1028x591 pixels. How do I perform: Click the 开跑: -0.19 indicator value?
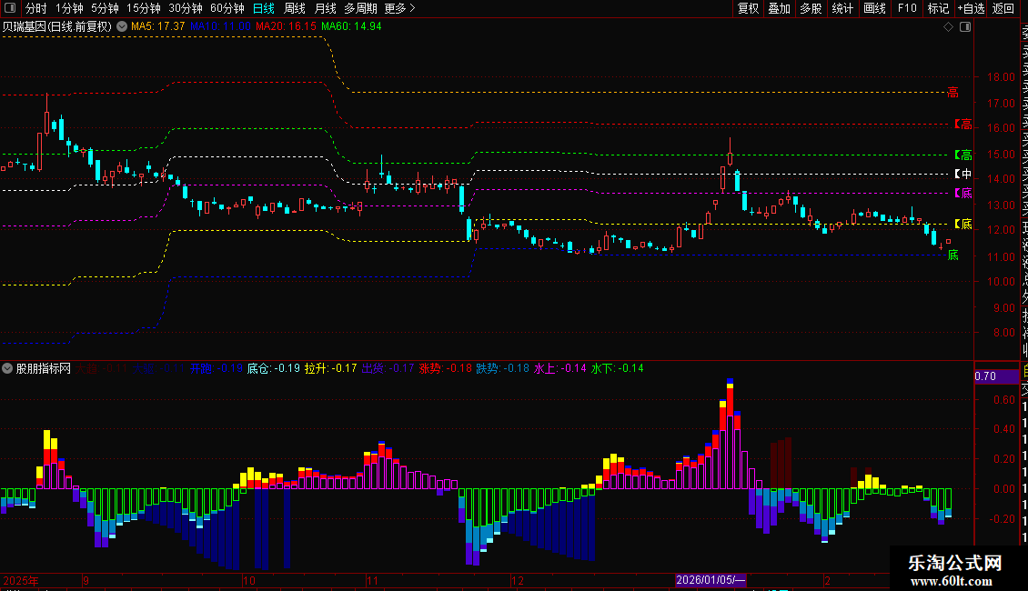(217, 368)
